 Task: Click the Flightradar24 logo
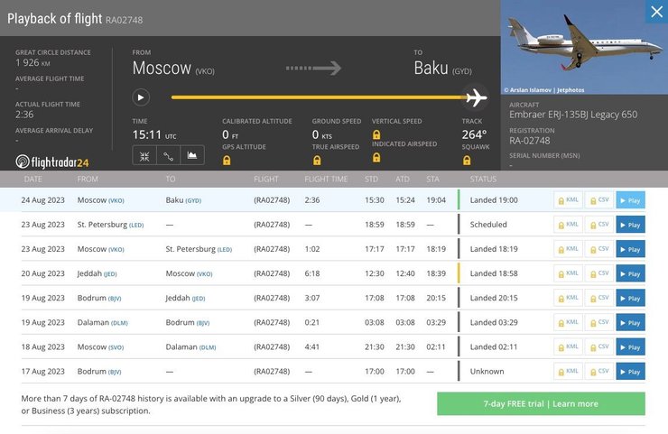tap(52, 162)
